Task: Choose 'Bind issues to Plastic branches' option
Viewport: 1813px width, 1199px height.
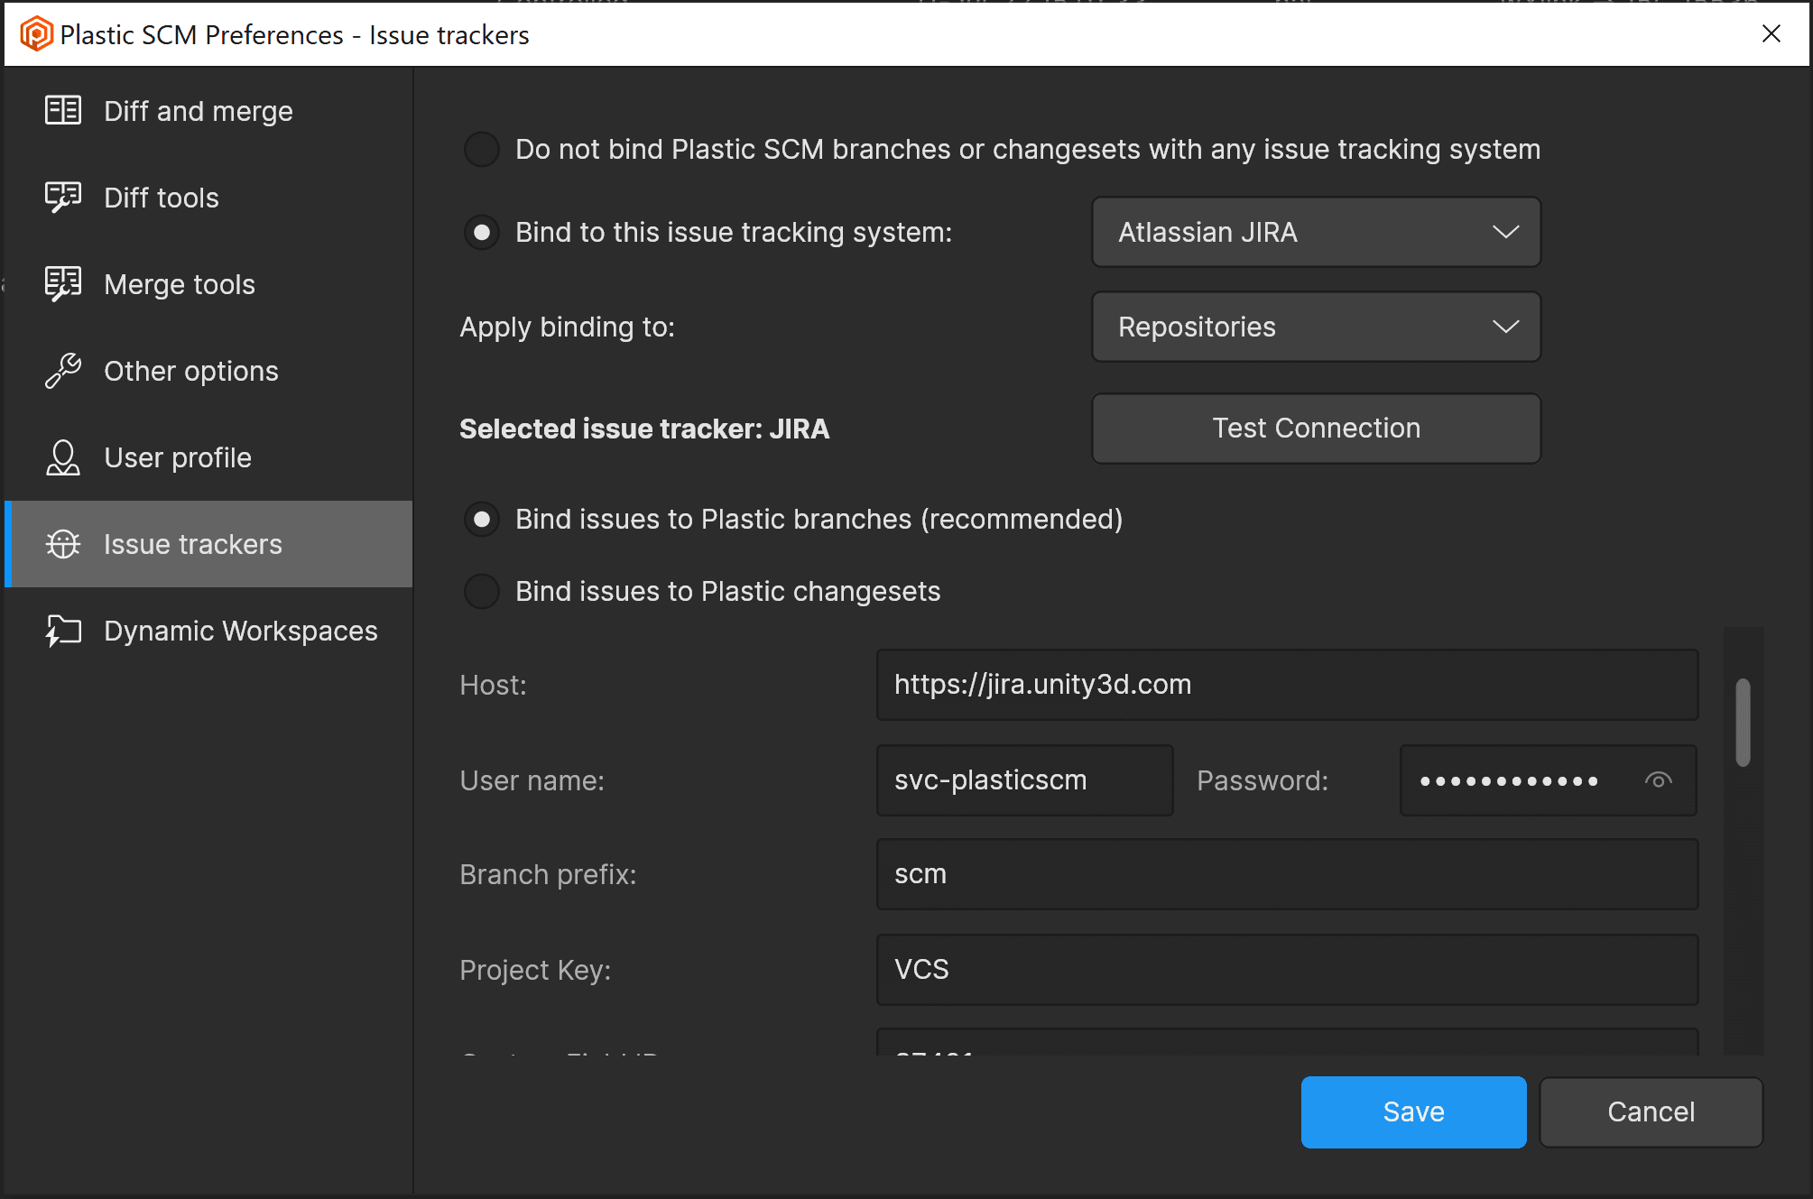Action: tap(482, 519)
